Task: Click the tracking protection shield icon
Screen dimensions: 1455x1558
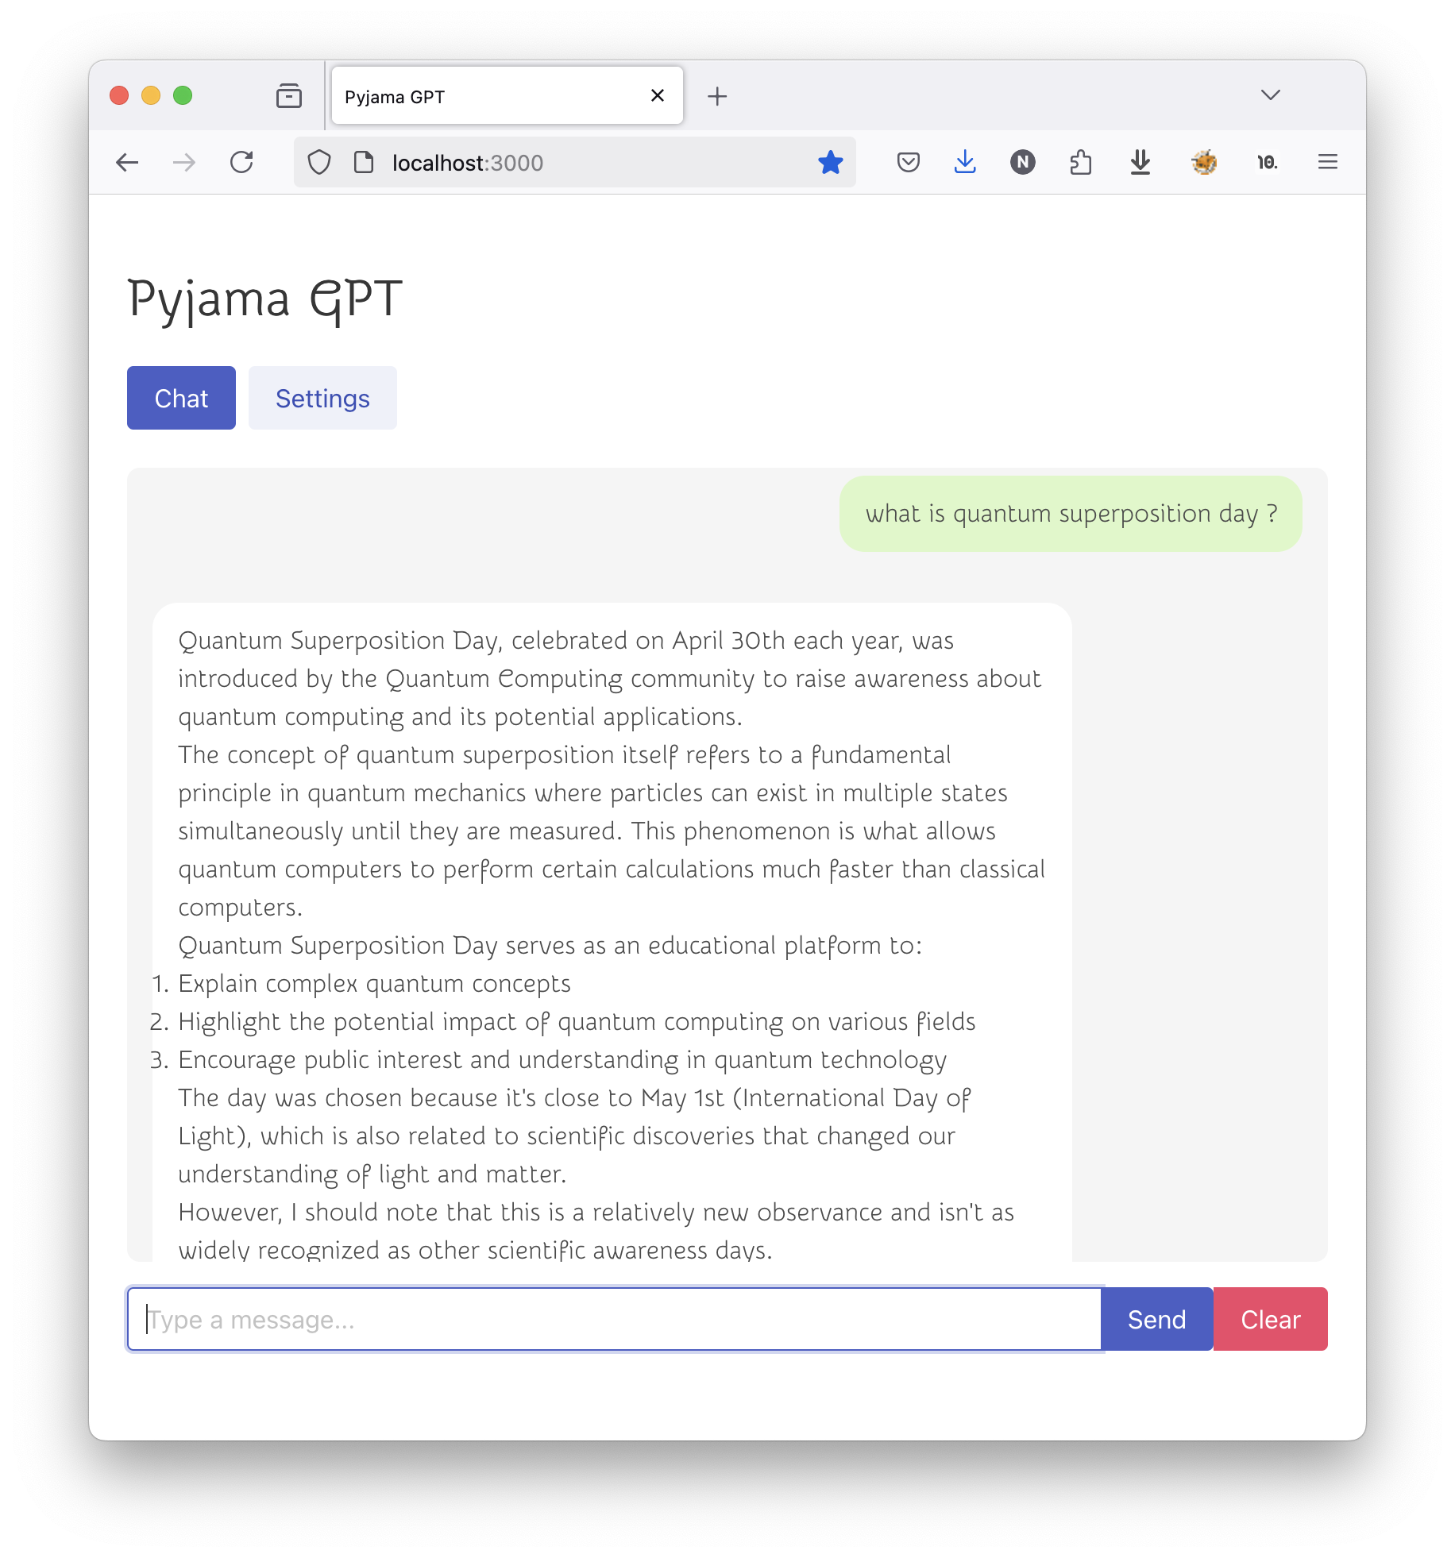Action: tap(319, 163)
